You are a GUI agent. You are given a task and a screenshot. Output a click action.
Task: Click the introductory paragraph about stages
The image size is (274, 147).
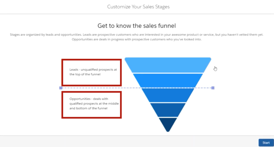click(137, 37)
